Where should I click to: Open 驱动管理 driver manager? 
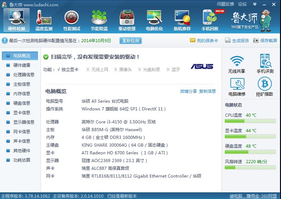[x=127, y=20]
